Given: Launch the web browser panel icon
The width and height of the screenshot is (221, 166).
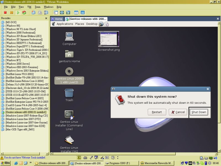Looking at the screenshot, I should 101,24.
